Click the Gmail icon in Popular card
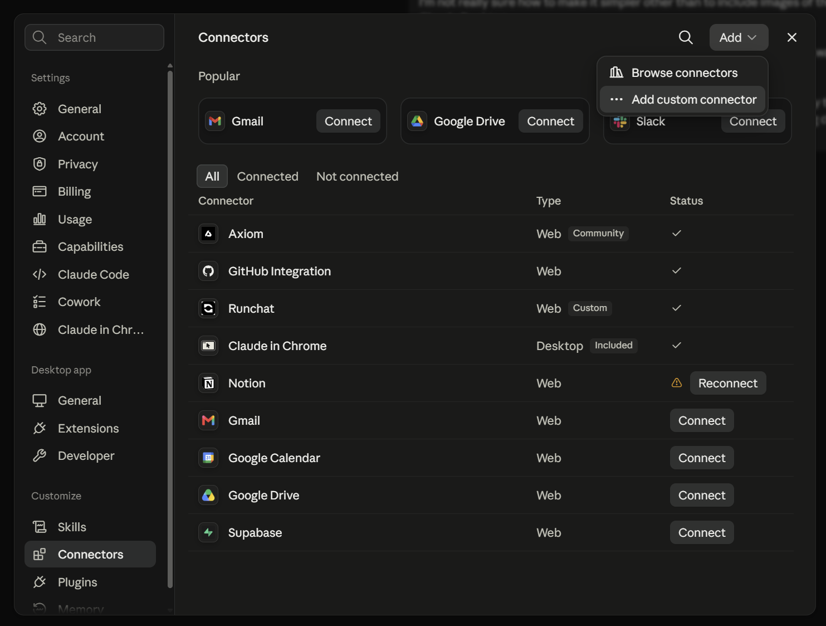Image resolution: width=826 pixels, height=626 pixels. point(215,121)
